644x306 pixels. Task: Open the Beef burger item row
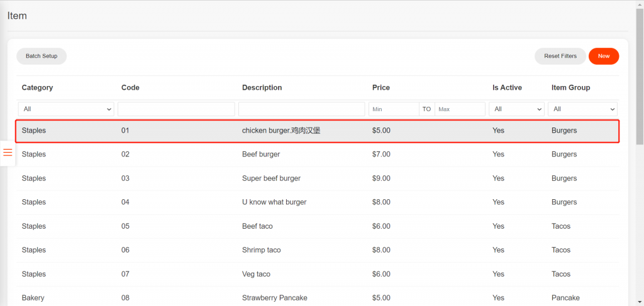(261, 155)
